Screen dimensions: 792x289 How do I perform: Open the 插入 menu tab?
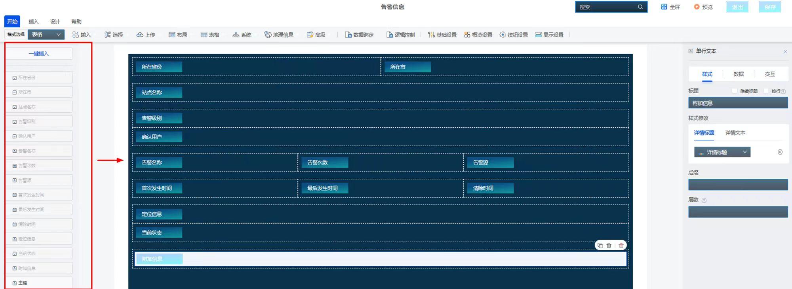[34, 21]
